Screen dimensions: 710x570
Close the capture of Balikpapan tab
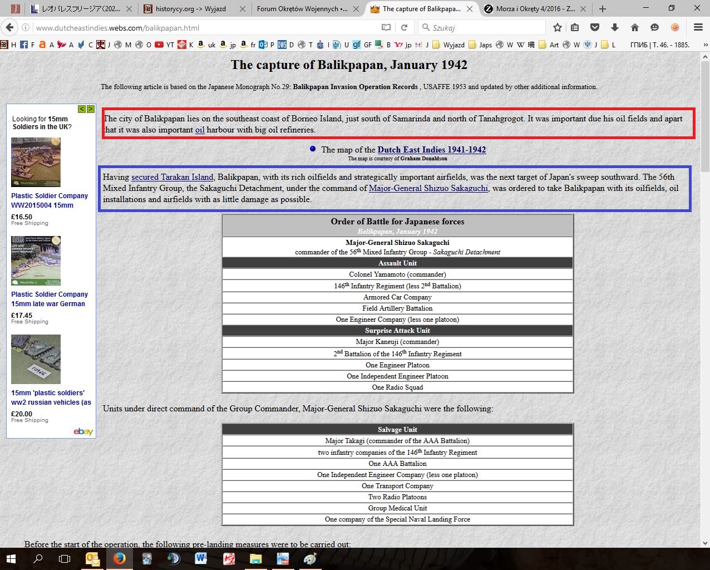469,9
